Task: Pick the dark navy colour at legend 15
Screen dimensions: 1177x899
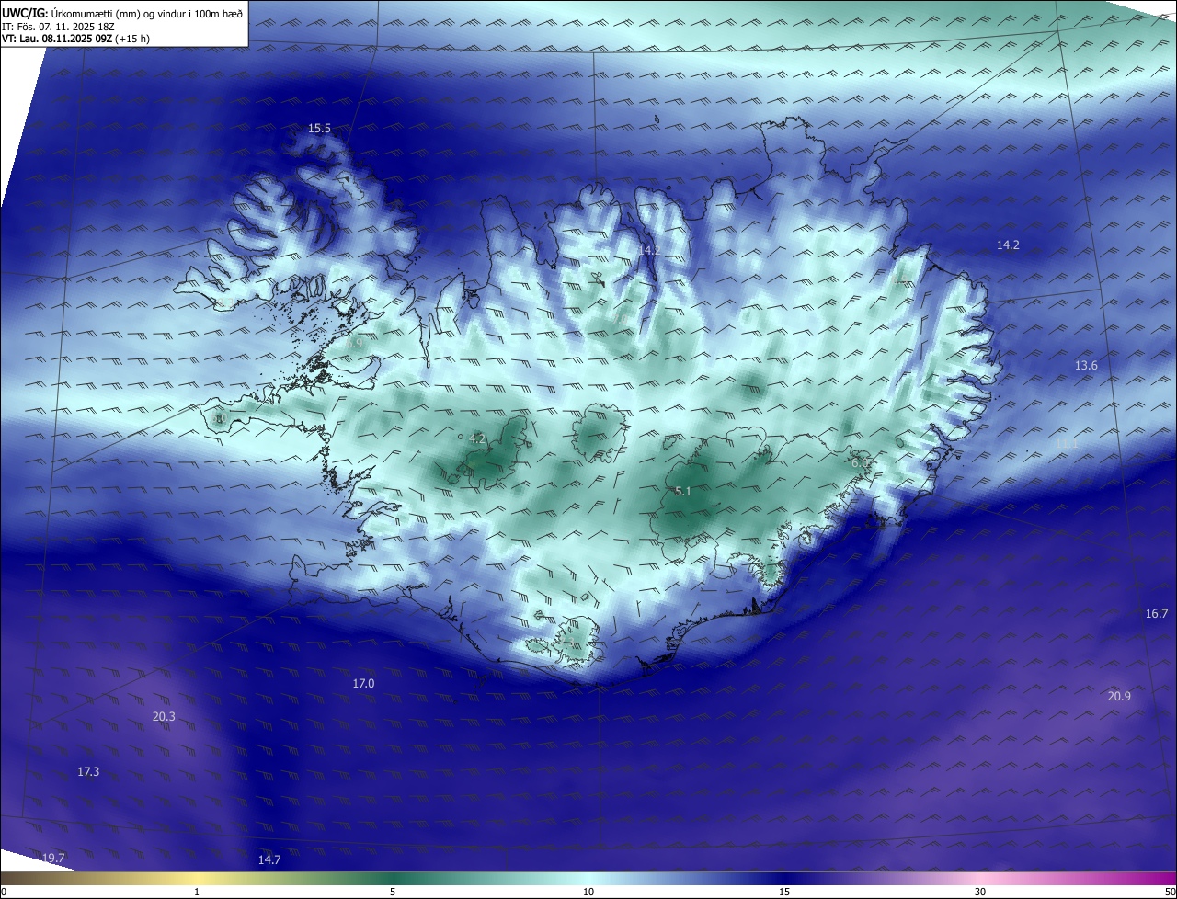Action: tap(784, 878)
